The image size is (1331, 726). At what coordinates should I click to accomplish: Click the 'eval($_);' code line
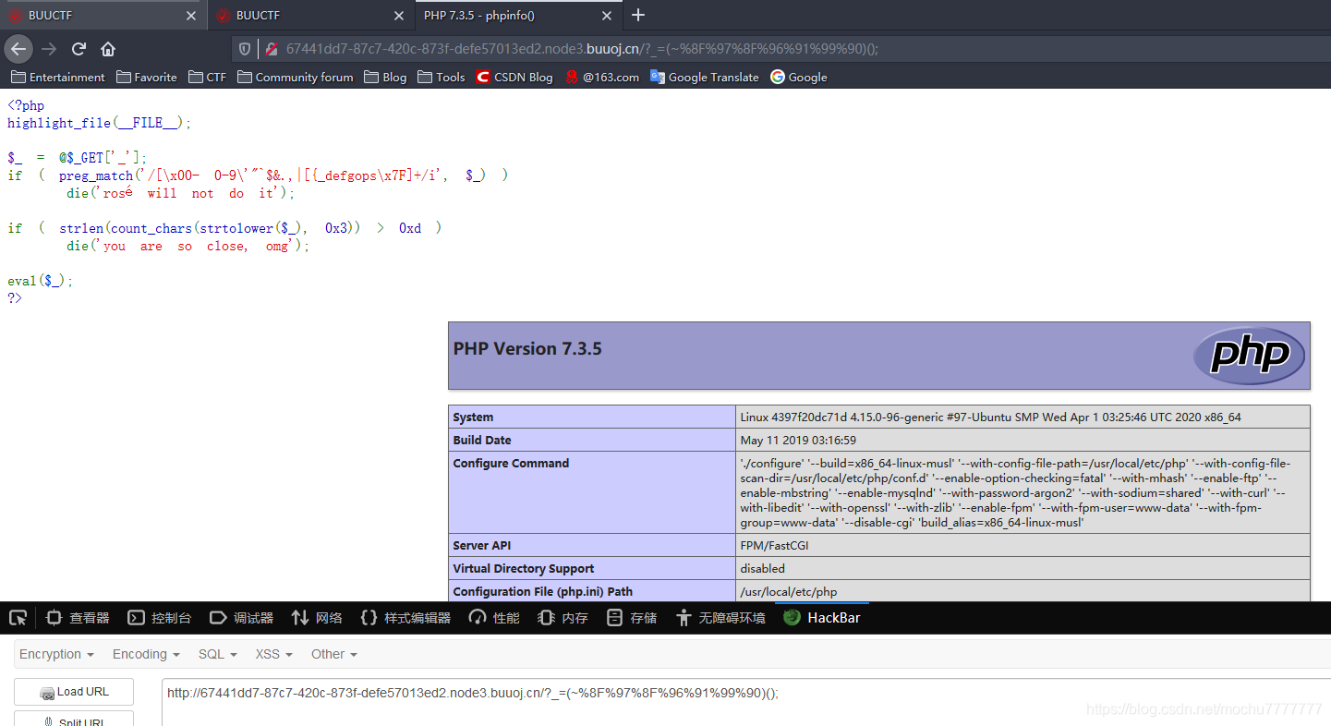click(x=40, y=281)
